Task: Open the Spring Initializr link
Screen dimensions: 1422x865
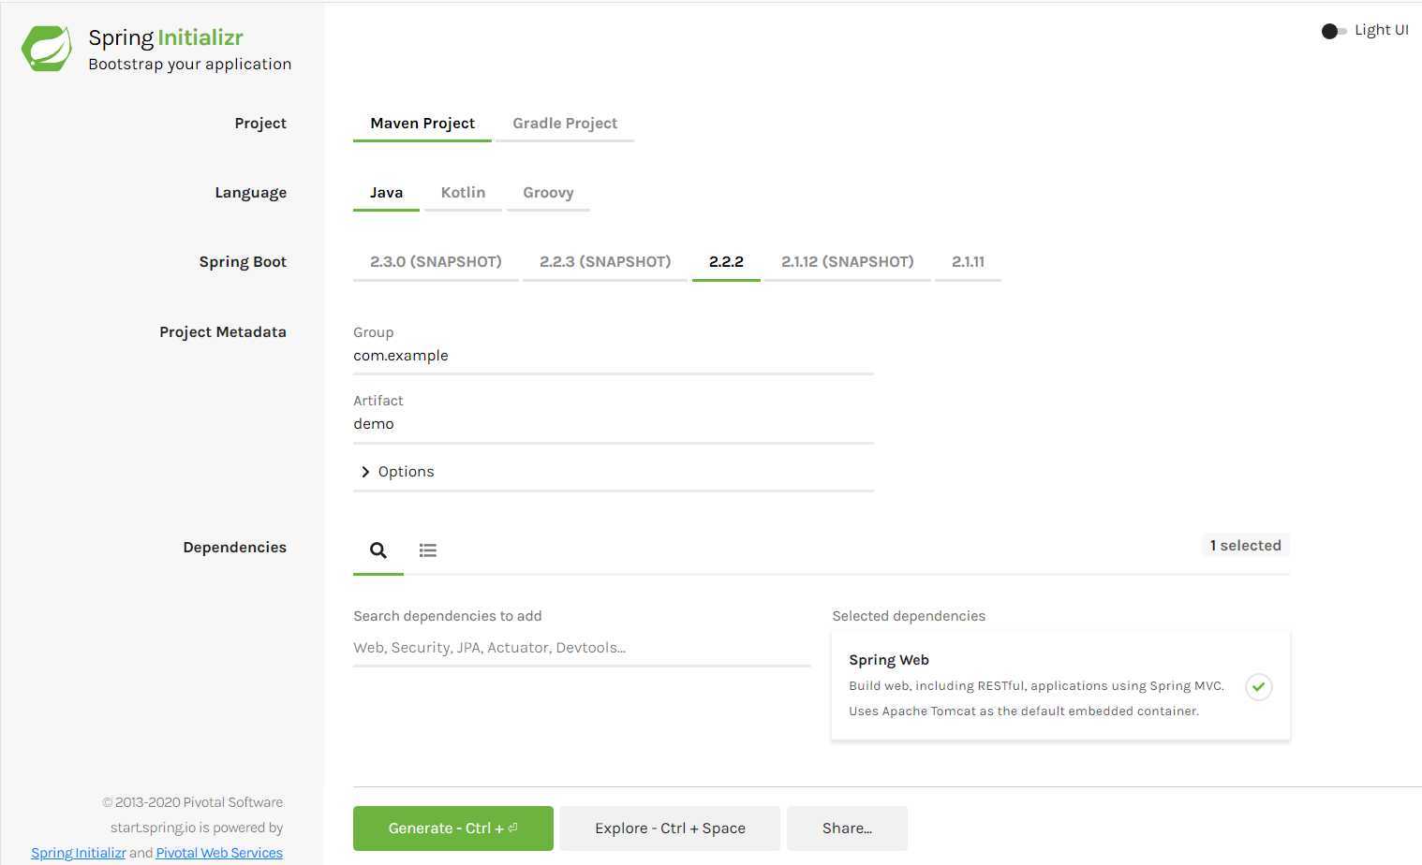Action: pos(79,853)
